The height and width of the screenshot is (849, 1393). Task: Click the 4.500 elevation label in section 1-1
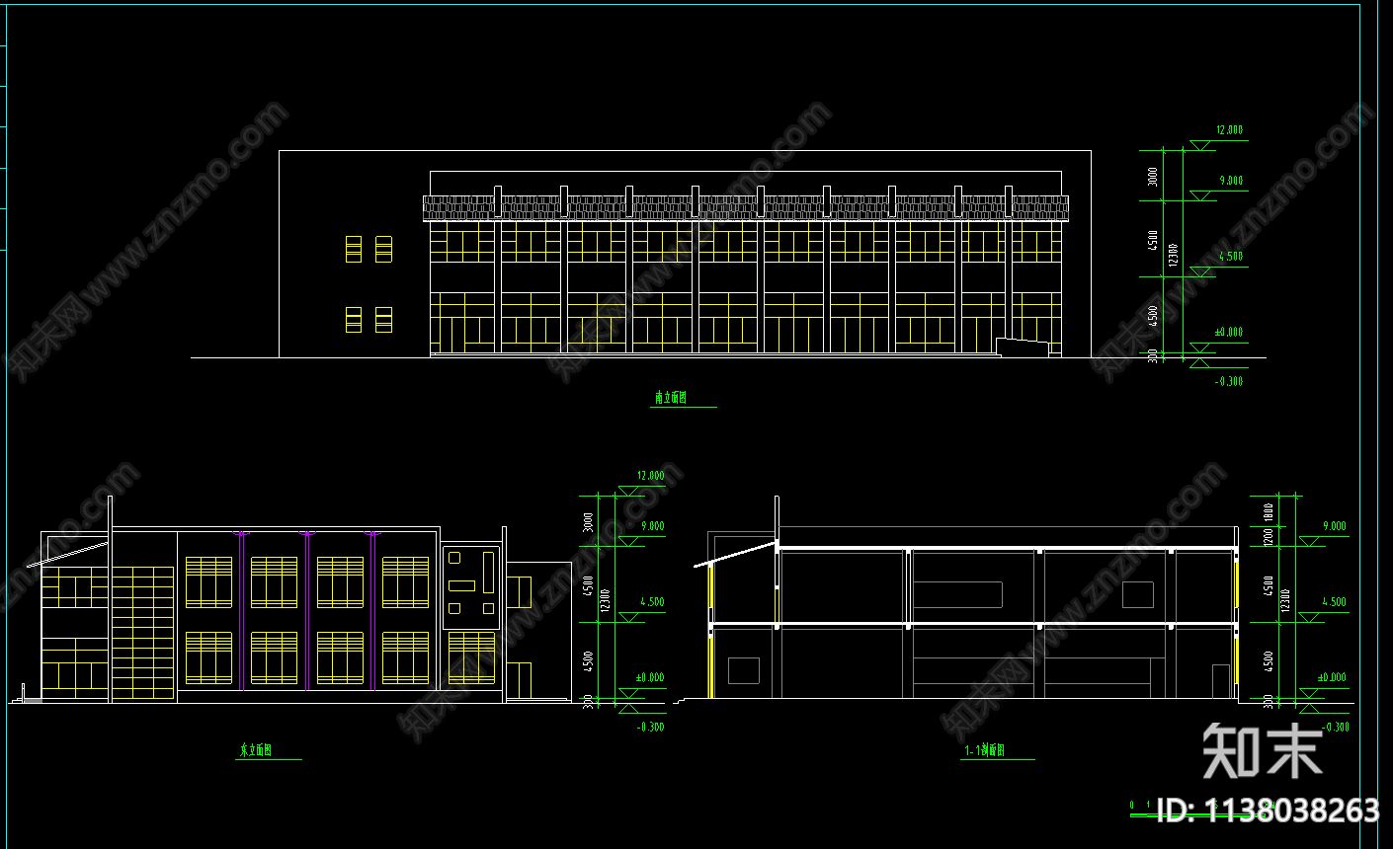click(x=1334, y=601)
